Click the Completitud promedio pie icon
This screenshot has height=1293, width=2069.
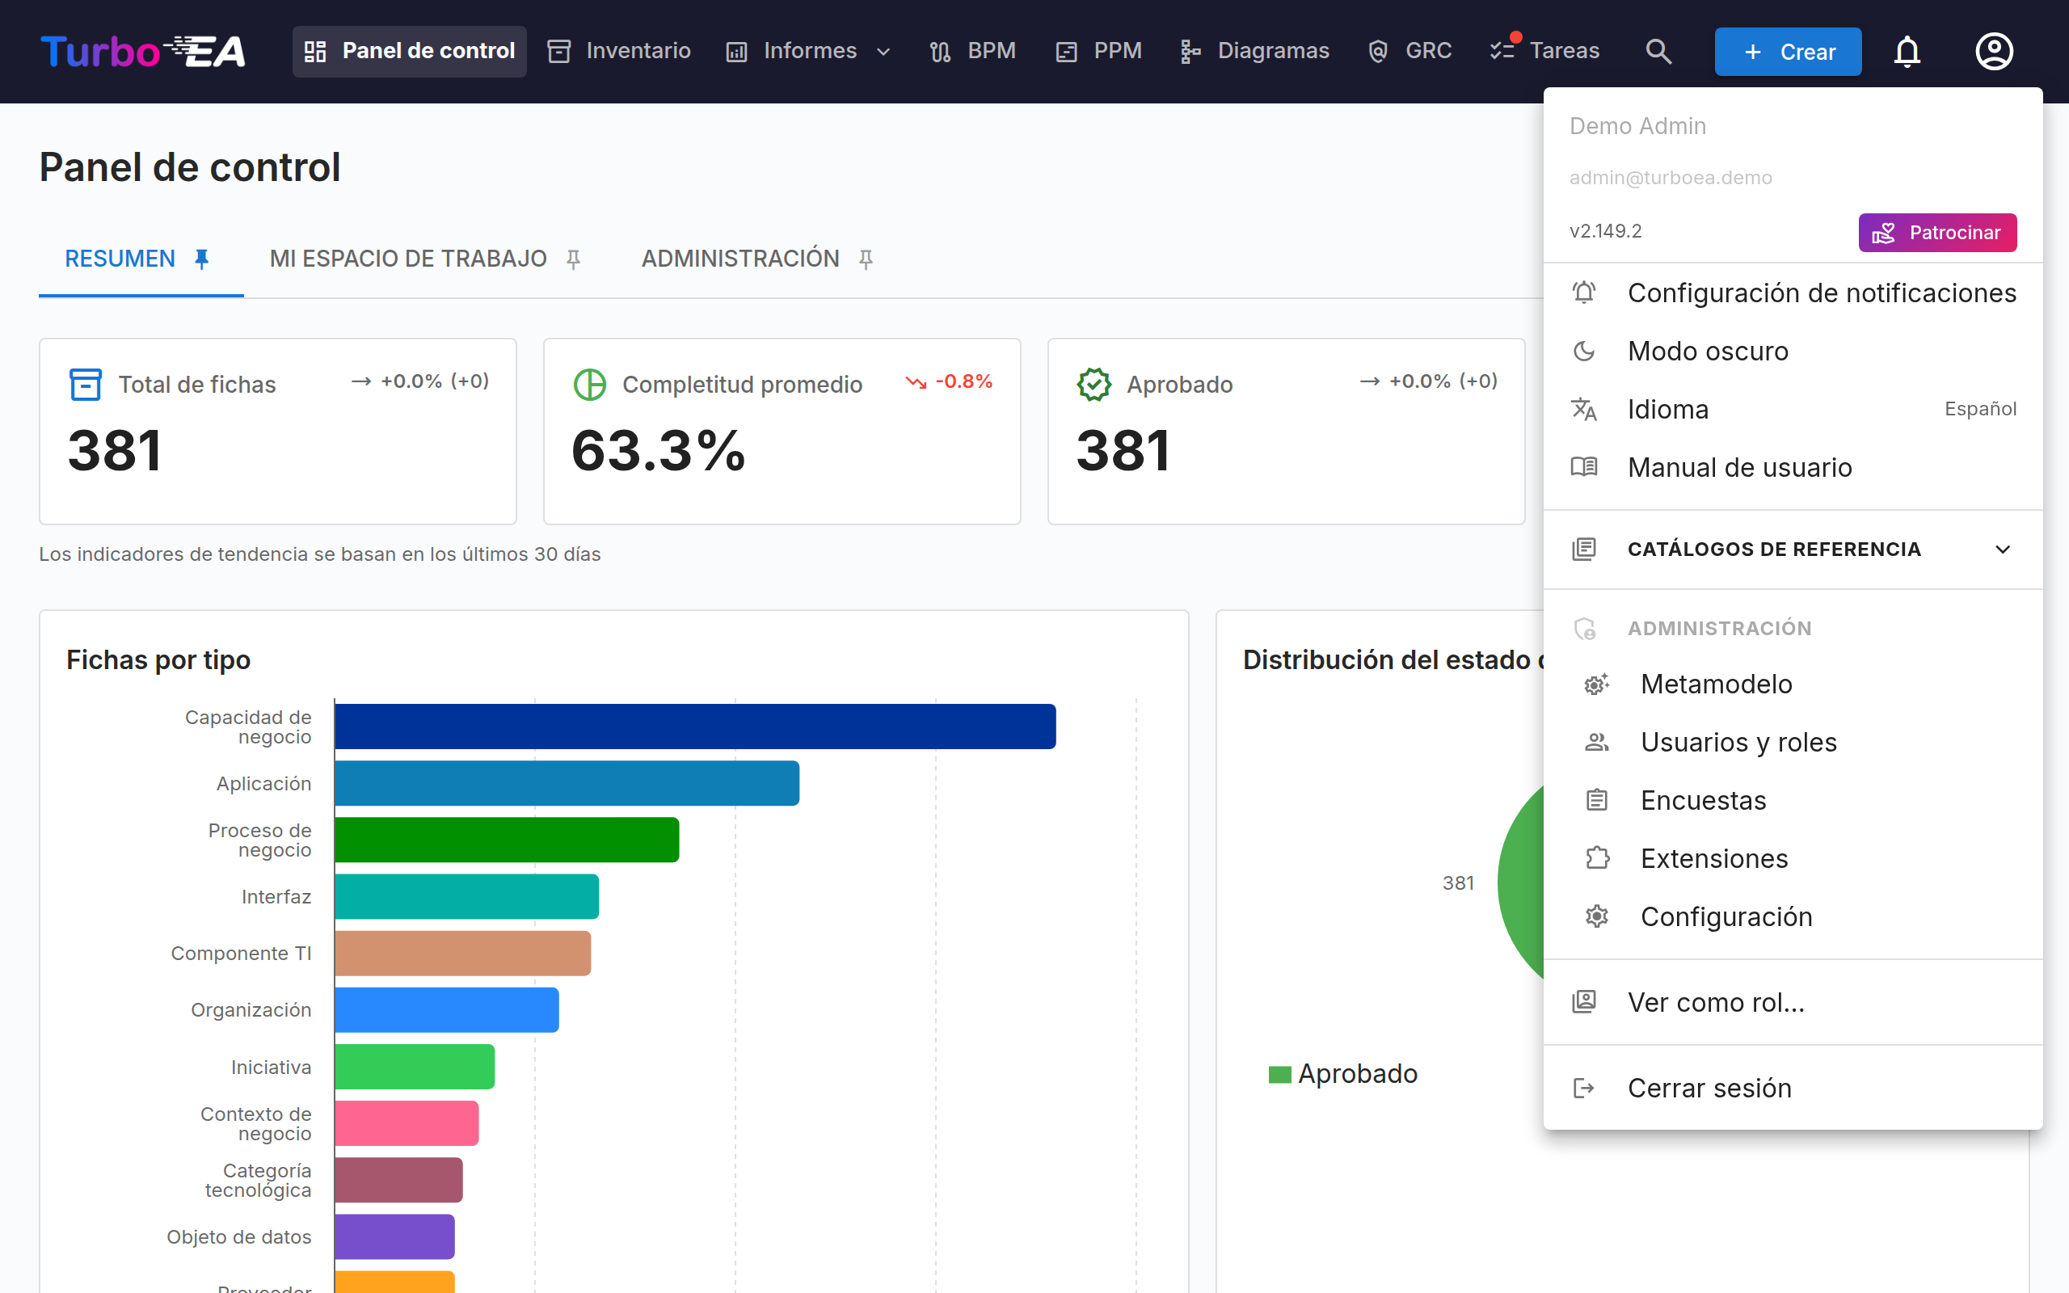(x=590, y=385)
